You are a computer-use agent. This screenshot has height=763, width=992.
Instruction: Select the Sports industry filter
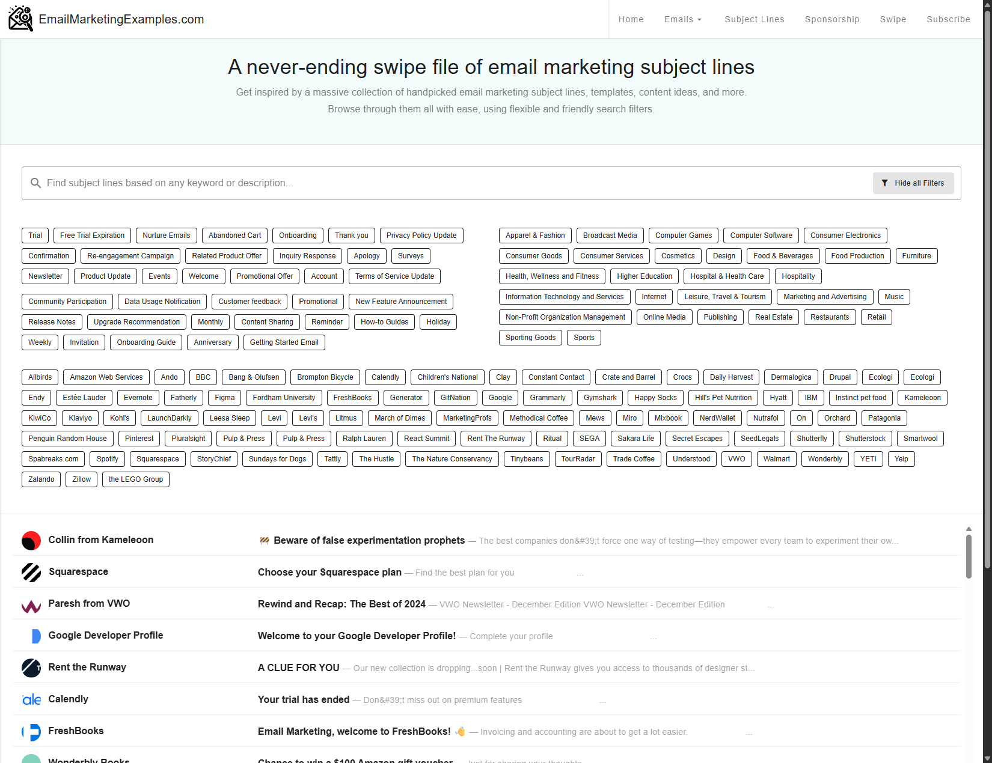coord(584,338)
